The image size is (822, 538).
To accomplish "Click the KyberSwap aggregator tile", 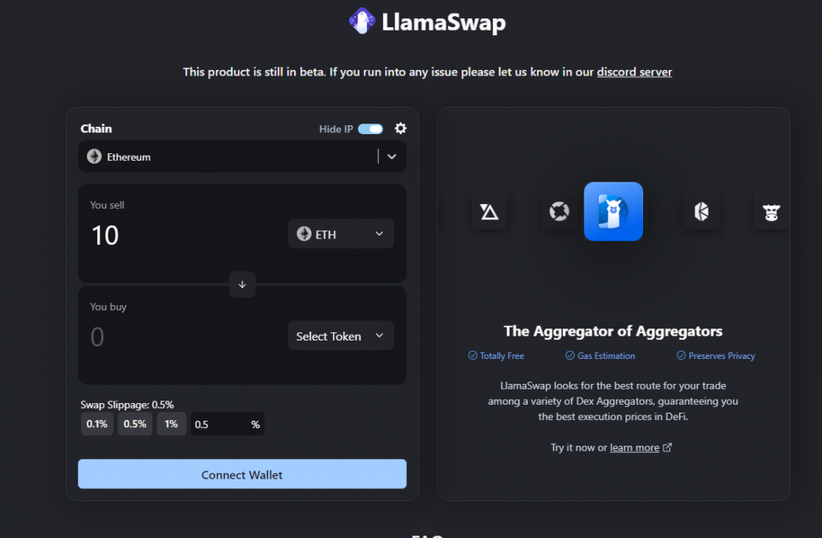I will tap(702, 212).
